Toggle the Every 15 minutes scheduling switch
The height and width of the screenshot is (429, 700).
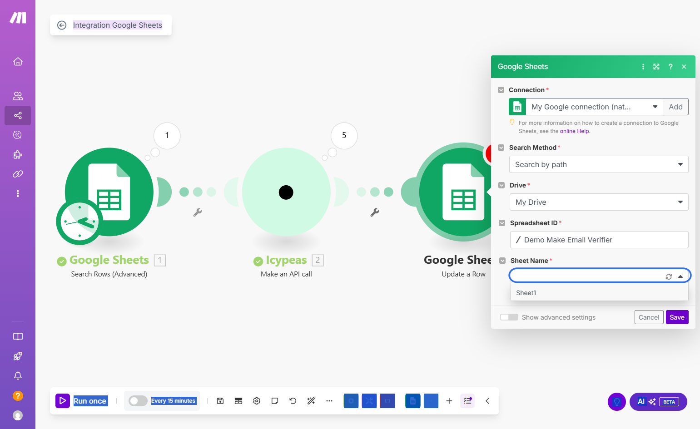click(138, 401)
